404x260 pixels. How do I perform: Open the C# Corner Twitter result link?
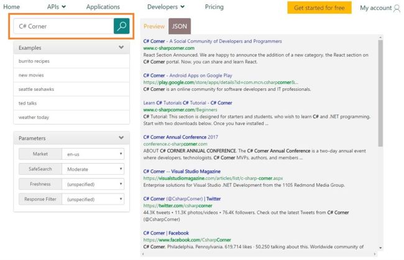181,198
